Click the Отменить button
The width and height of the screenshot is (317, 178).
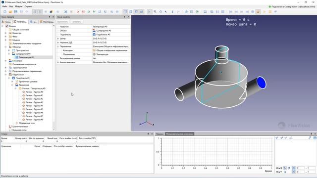(77, 22)
